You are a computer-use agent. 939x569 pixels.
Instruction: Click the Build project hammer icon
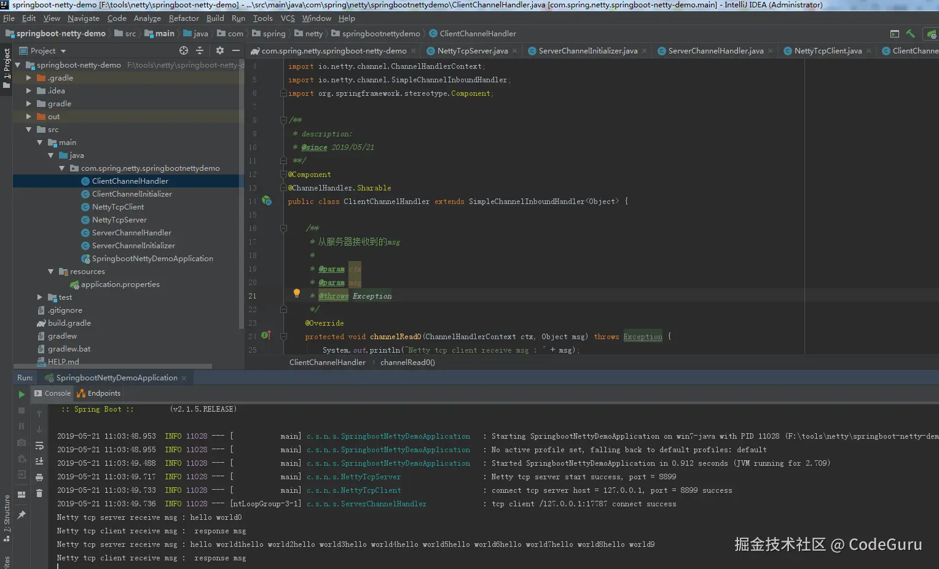(911, 34)
